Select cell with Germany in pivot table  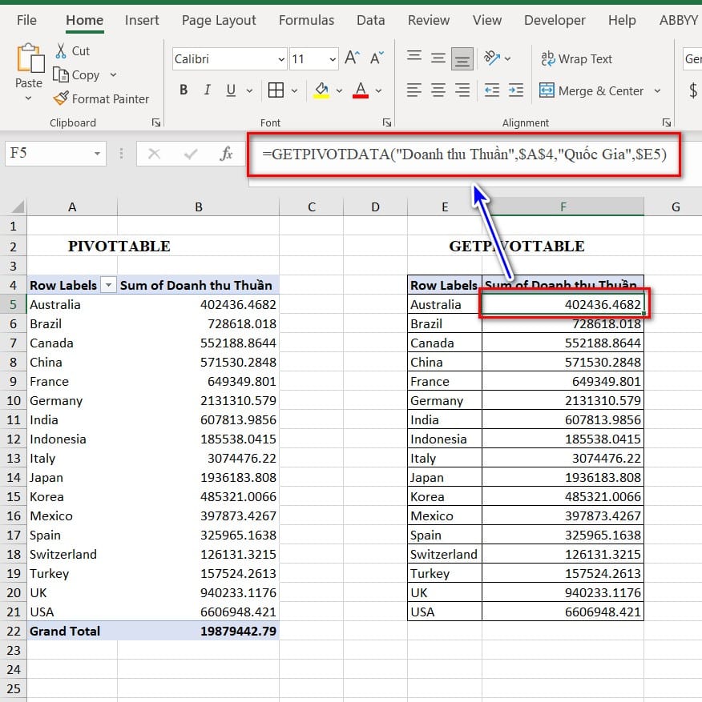pos(72,400)
